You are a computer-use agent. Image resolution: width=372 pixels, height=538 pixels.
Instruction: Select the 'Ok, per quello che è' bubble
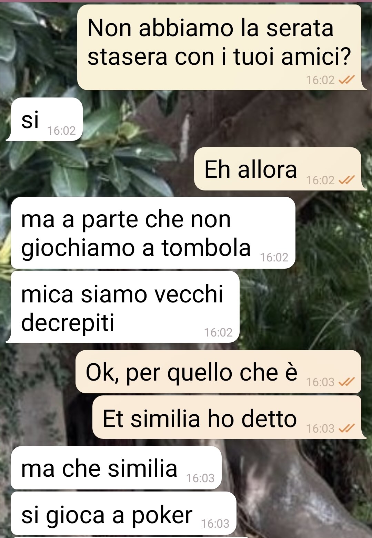pos(218,372)
